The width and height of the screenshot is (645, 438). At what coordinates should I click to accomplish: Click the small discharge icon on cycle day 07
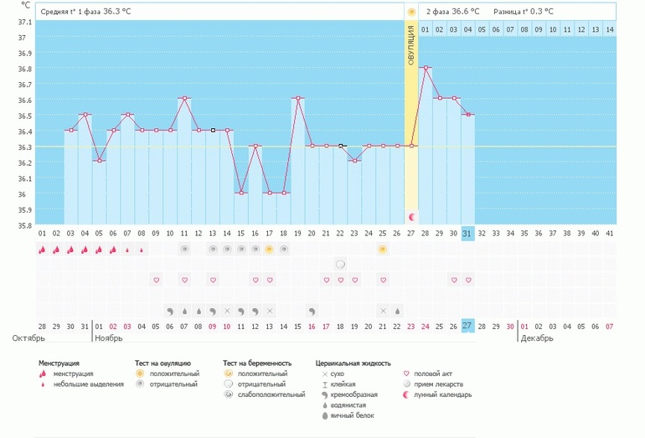(127, 250)
